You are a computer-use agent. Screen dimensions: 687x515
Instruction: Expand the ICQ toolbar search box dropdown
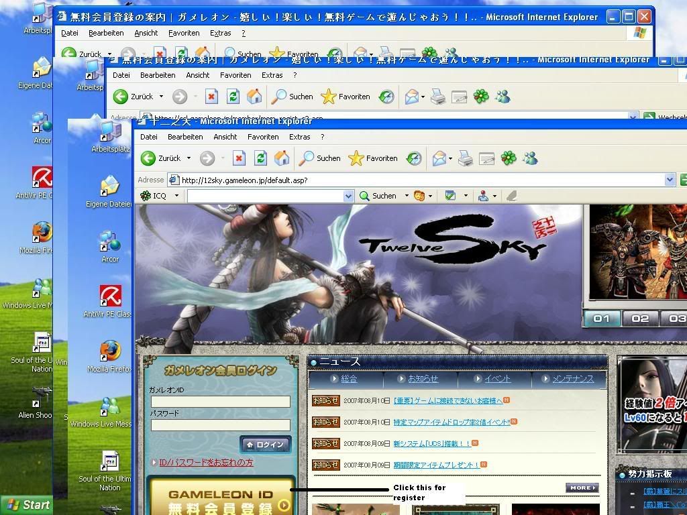click(348, 196)
